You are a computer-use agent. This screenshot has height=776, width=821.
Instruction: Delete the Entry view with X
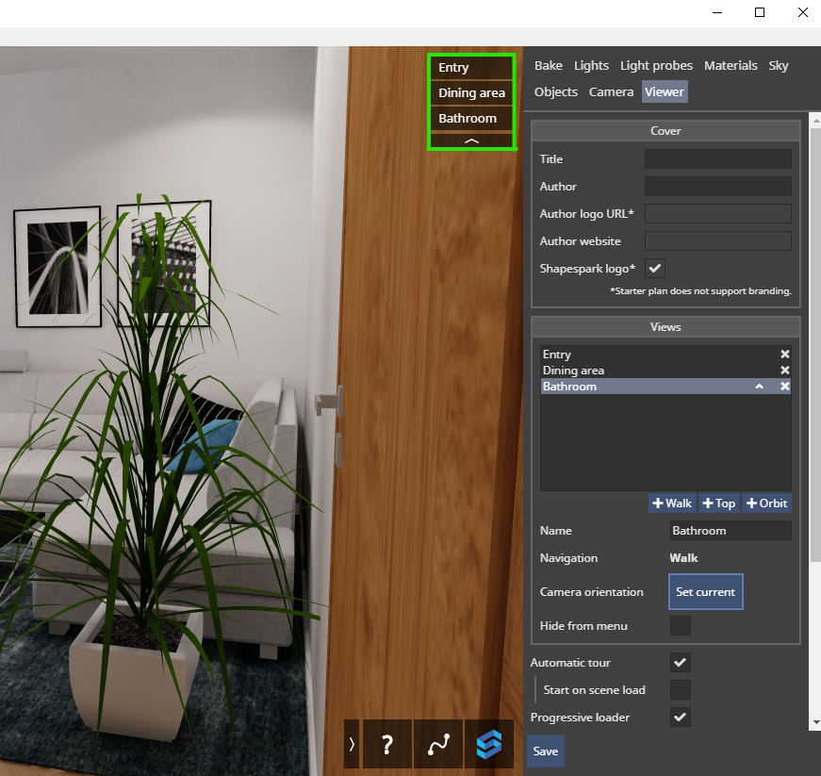[x=784, y=355]
